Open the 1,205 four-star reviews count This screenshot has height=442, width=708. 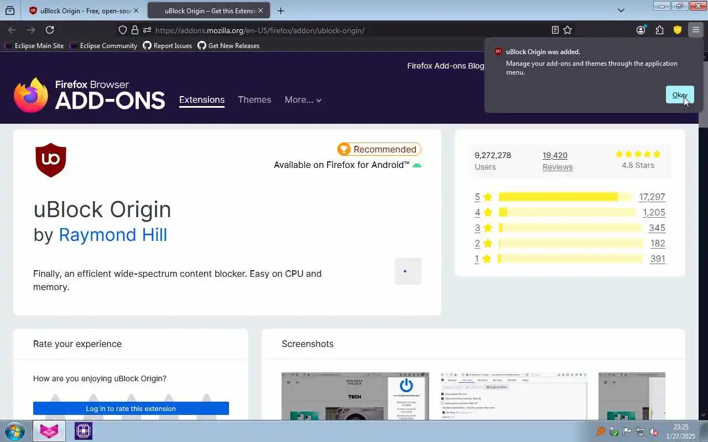(x=654, y=212)
